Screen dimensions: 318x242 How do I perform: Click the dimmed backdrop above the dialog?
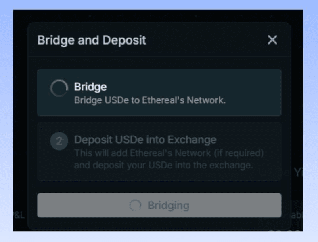pyautogui.click(x=161, y=16)
